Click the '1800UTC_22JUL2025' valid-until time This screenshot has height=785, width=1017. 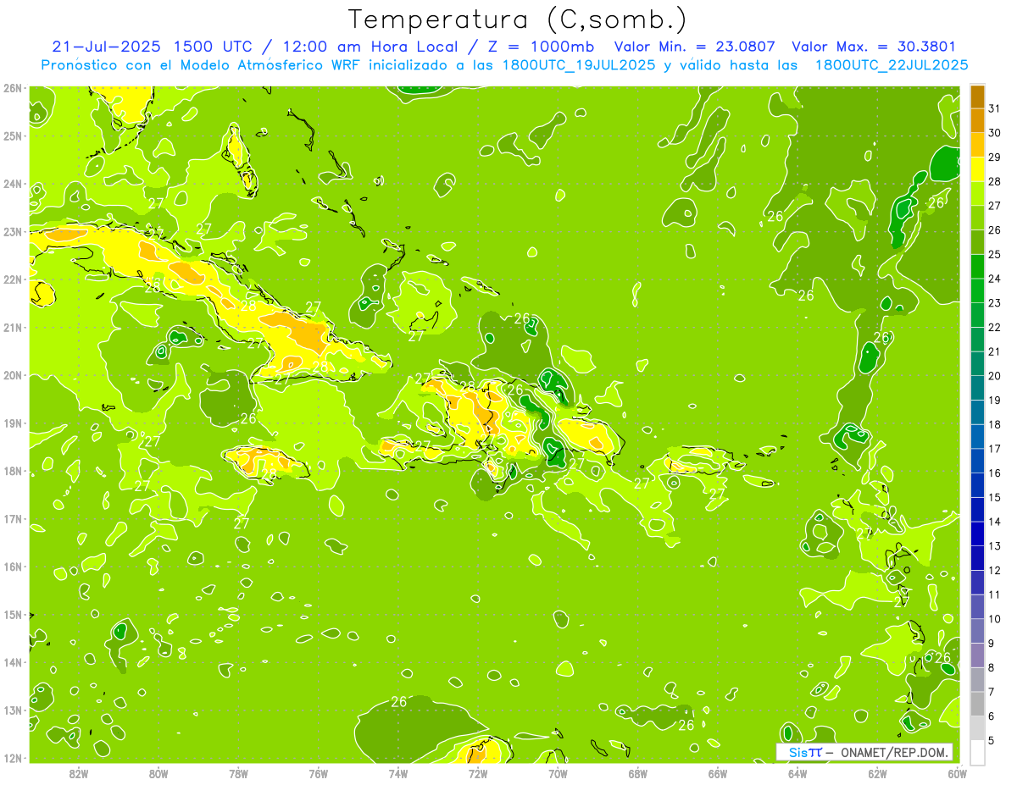point(892,65)
